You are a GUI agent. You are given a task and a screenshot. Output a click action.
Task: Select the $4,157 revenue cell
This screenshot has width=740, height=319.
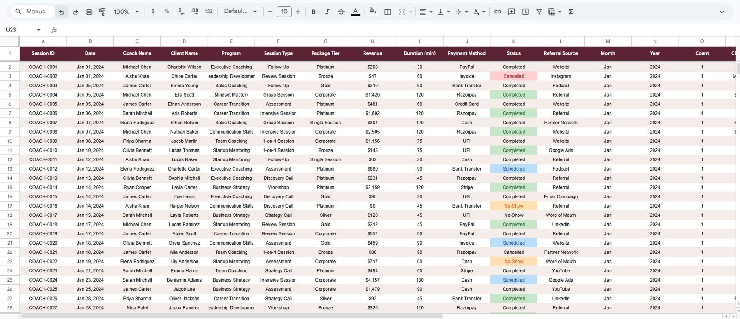coord(372,280)
